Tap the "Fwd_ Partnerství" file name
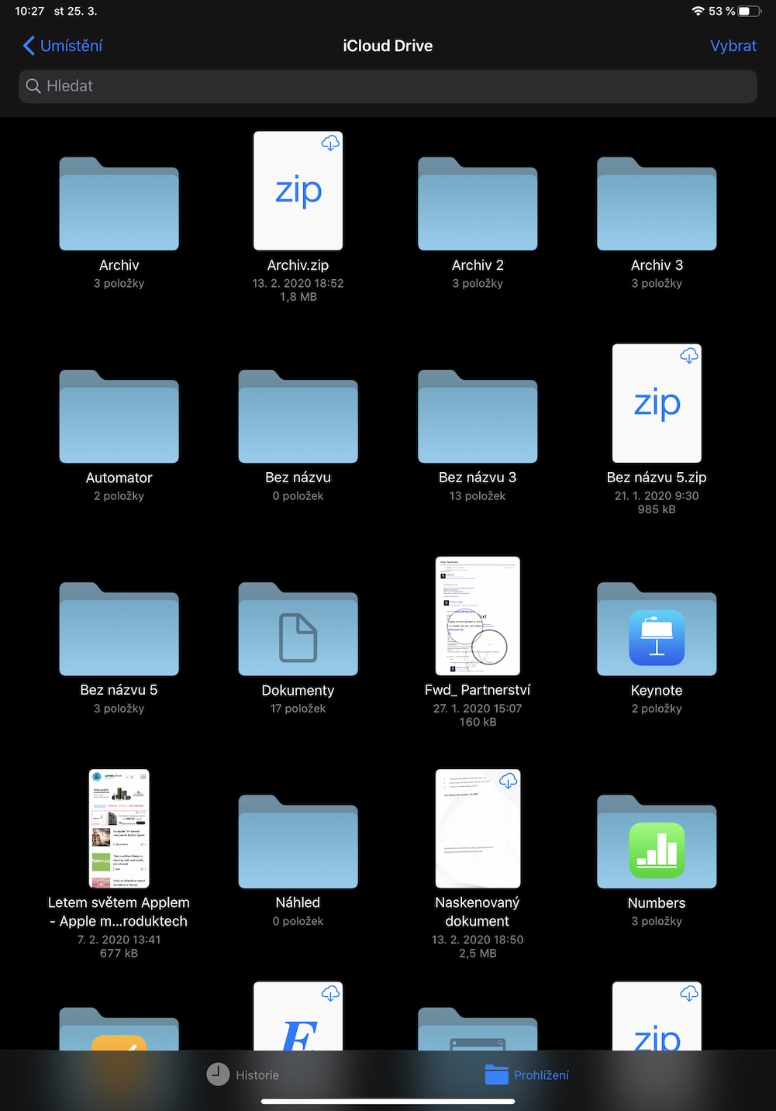Screen dimensions: 776x1111 point(478,690)
